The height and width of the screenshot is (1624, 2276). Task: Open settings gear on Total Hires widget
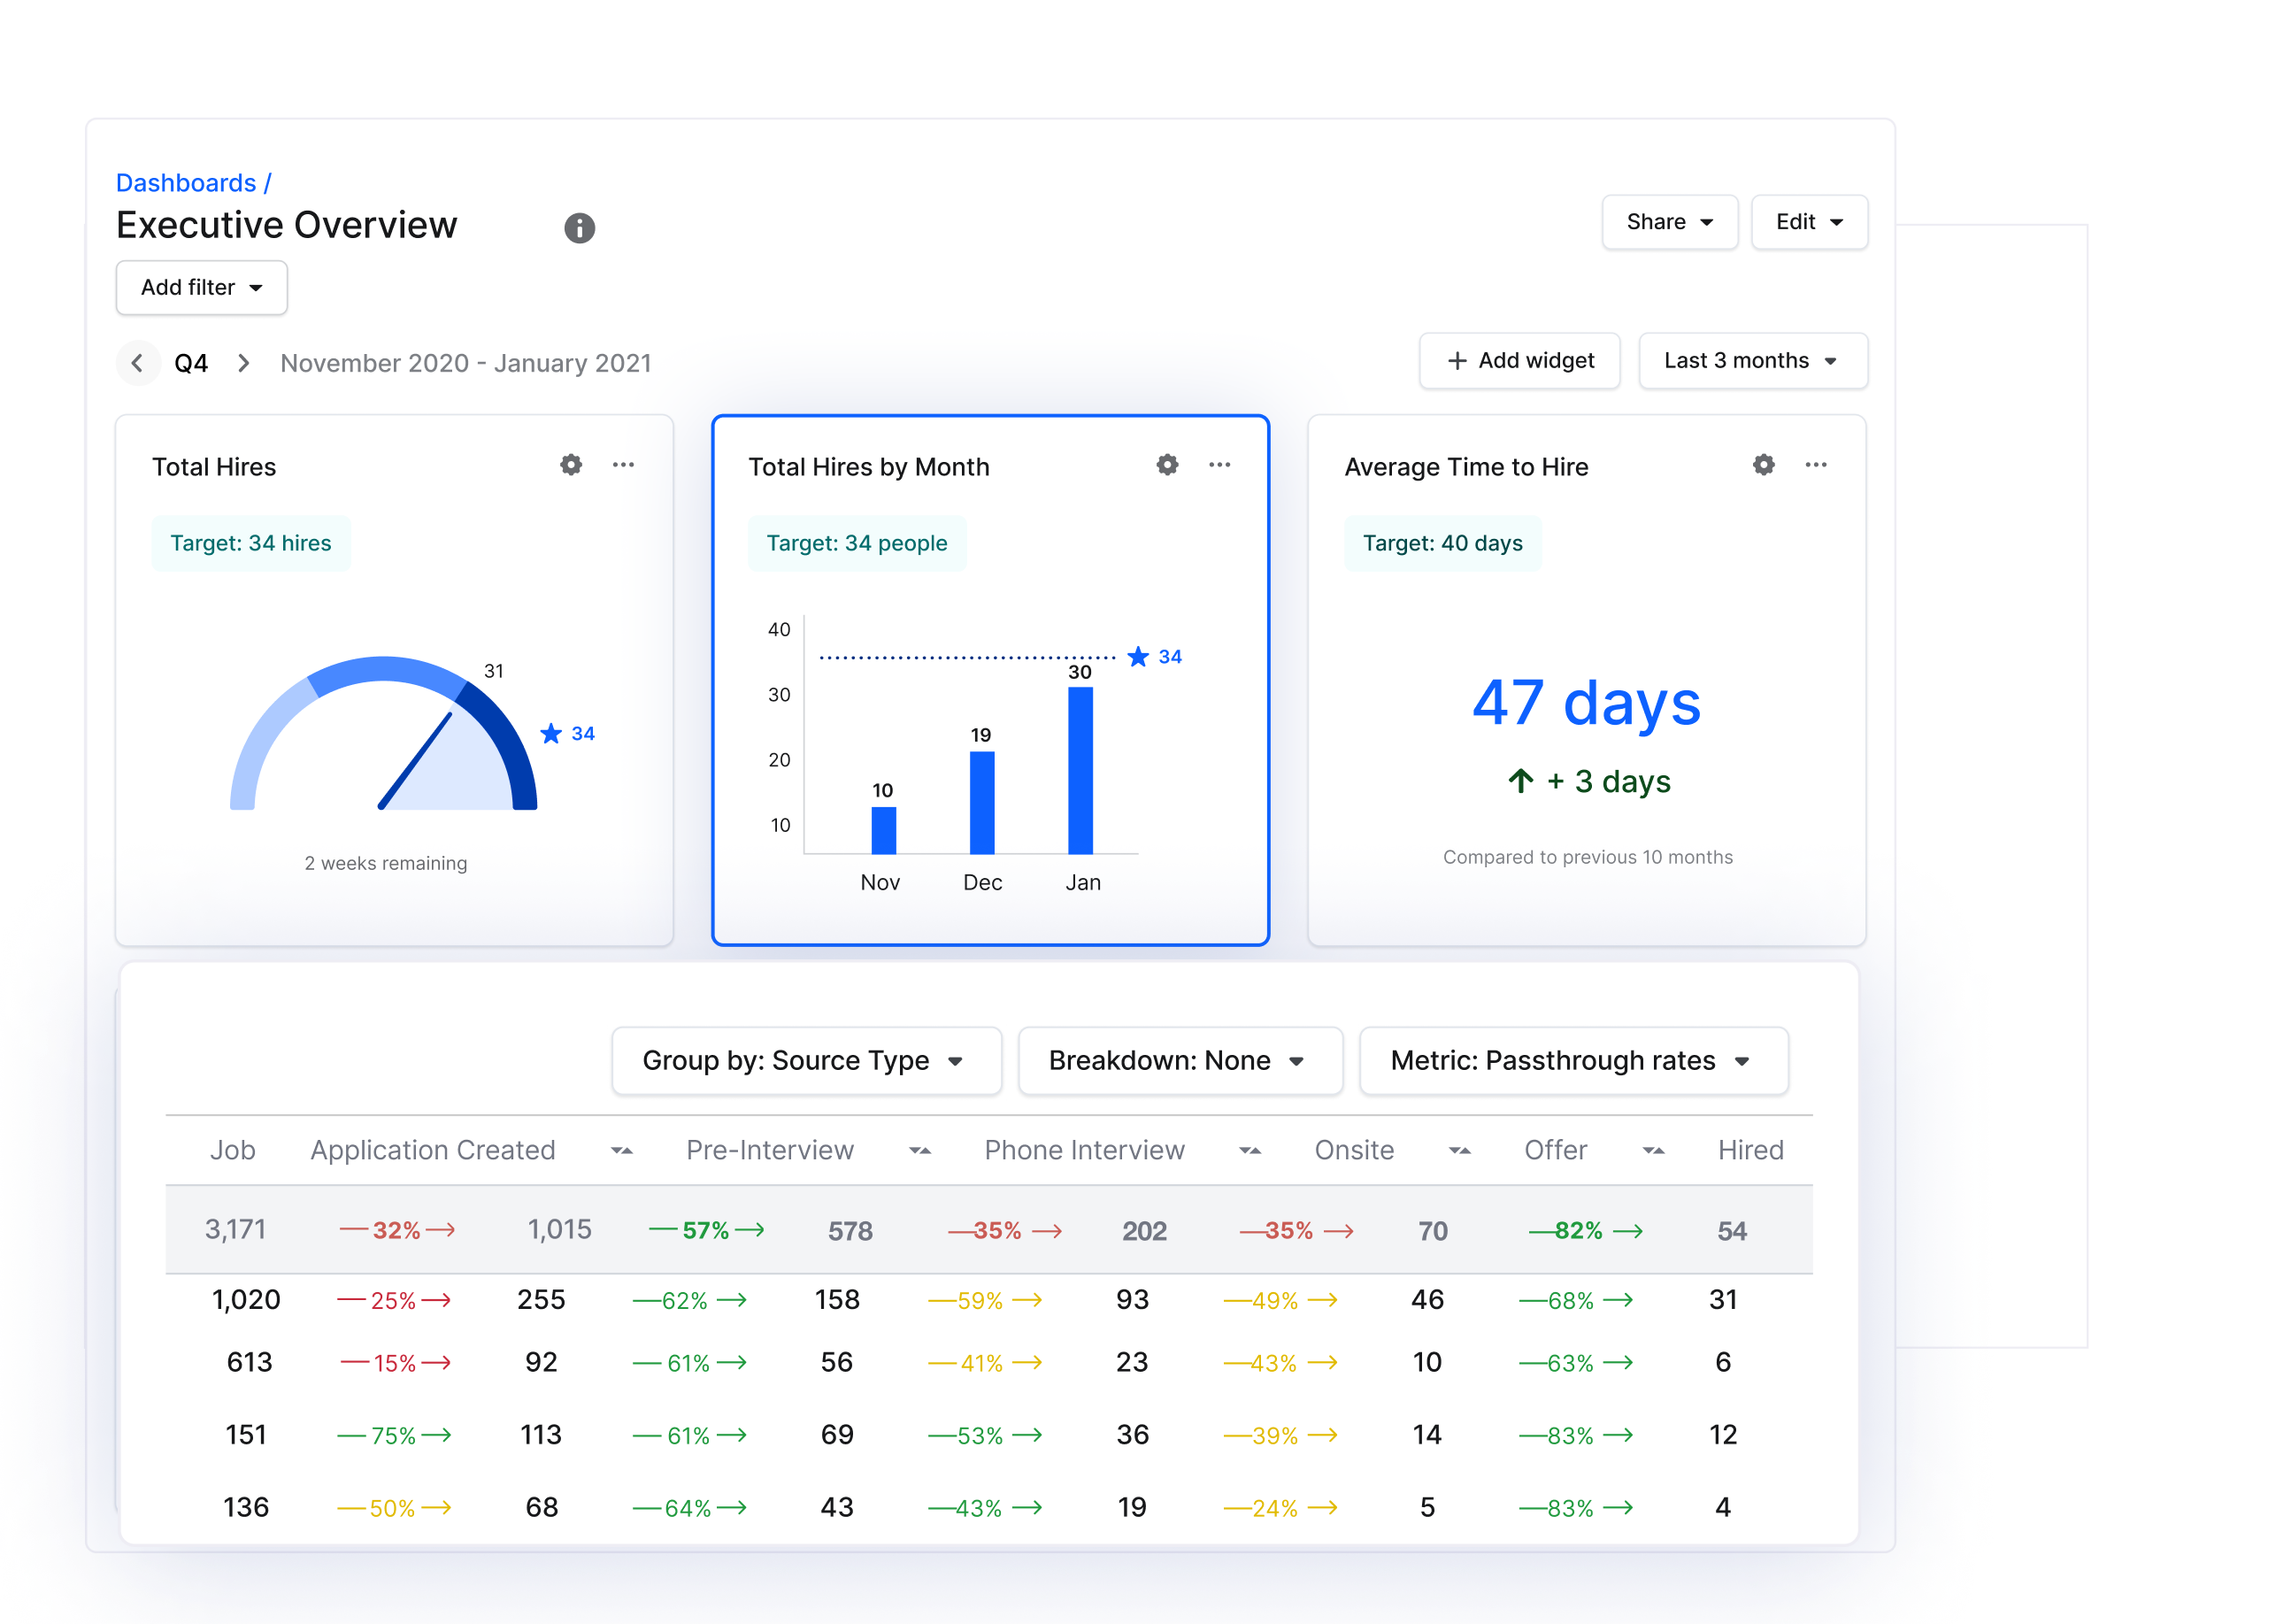[x=571, y=465]
